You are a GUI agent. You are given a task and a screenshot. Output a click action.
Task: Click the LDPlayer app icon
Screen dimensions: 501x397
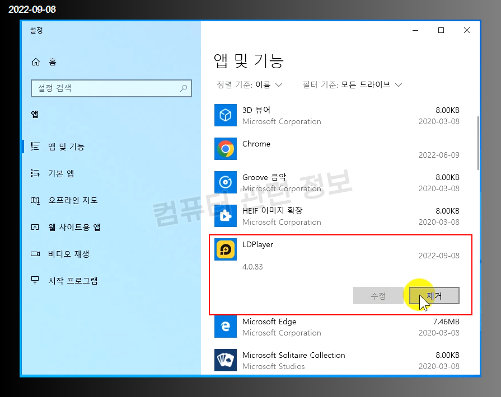click(x=226, y=249)
